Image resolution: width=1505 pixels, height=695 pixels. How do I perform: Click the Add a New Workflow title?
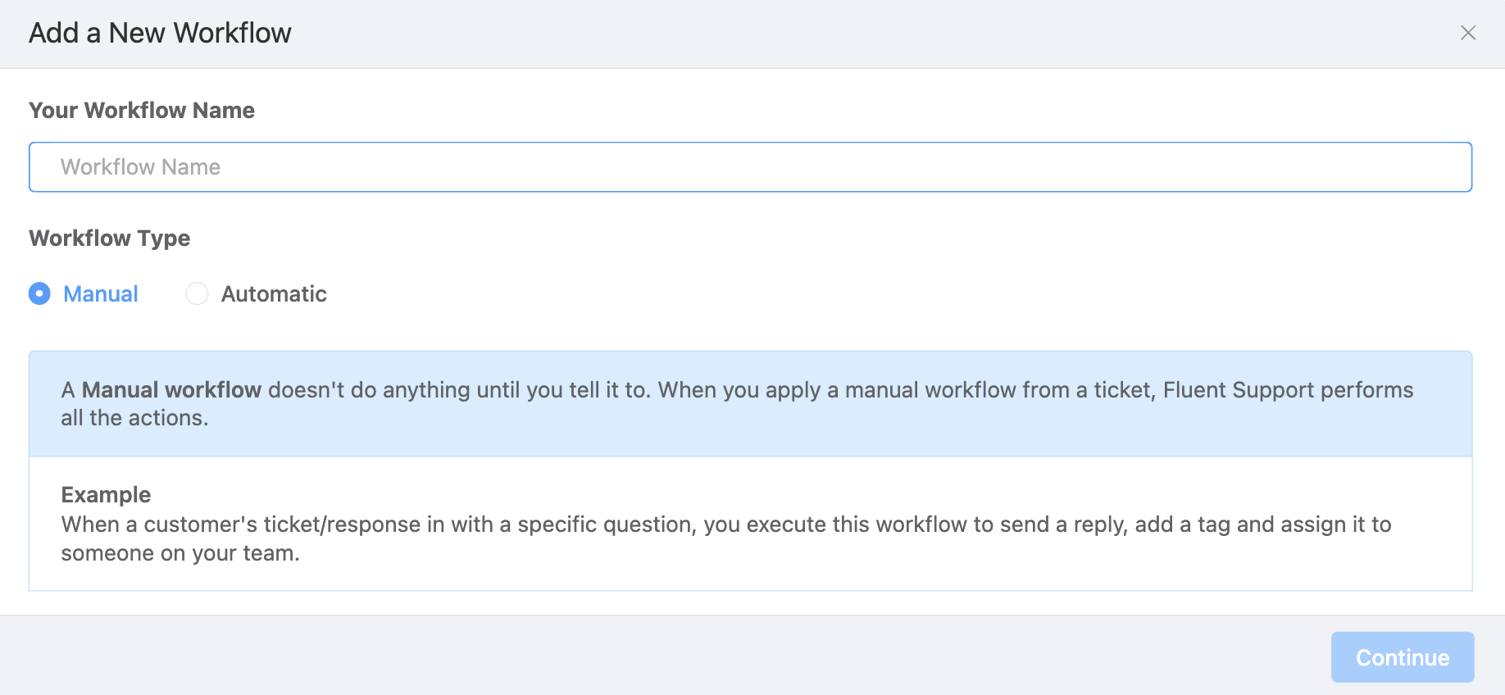point(160,33)
